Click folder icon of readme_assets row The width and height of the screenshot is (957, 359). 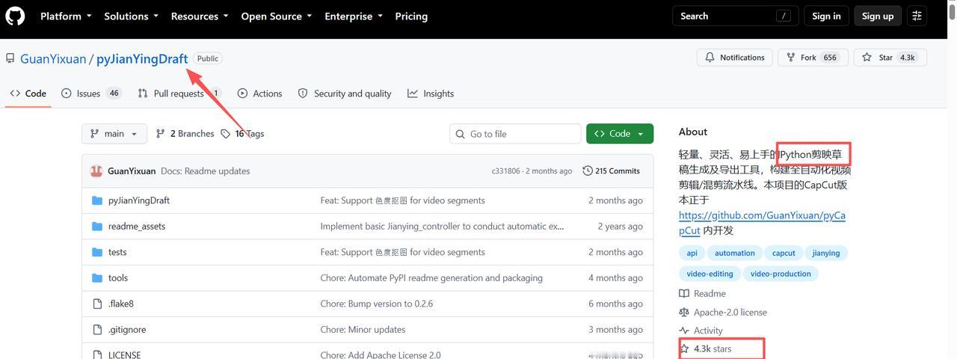coord(97,226)
